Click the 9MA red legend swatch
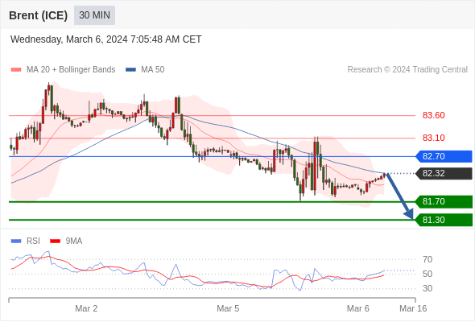This screenshot has height=322, width=475. pyautogui.click(x=55, y=242)
